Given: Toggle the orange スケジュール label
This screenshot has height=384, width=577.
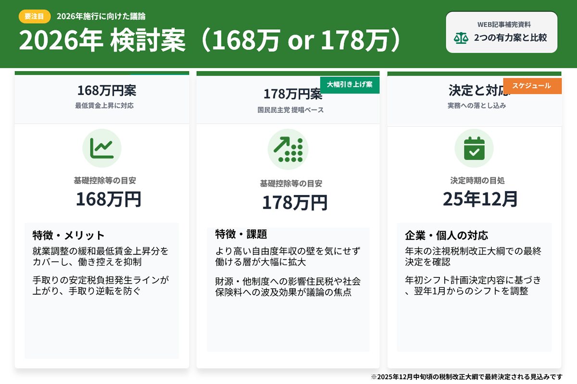Looking at the screenshot, I should (533, 86).
